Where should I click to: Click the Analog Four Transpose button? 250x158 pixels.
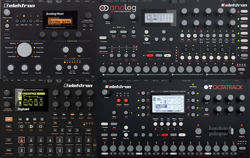click(x=244, y=55)
